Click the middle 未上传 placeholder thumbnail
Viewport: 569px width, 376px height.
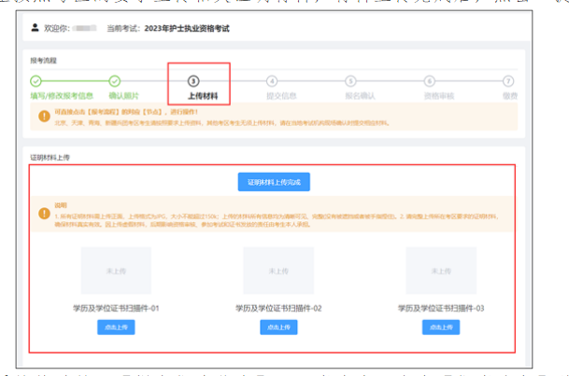pyautogui.click(x=277, y=272)
